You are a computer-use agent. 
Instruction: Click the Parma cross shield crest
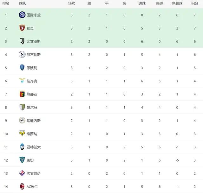(22, 107)
